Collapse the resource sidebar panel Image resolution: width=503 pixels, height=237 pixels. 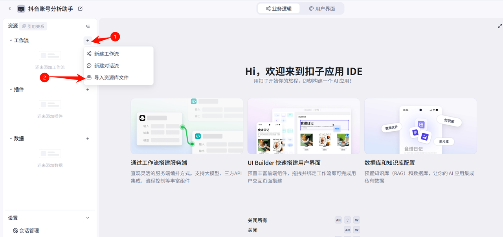(88, 26)
